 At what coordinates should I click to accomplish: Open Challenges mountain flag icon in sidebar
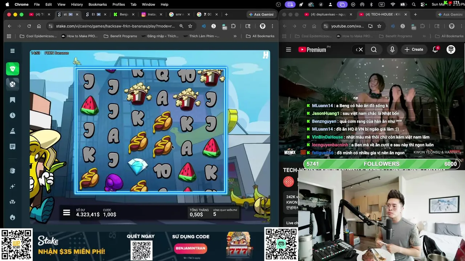(x=12, y=131)
